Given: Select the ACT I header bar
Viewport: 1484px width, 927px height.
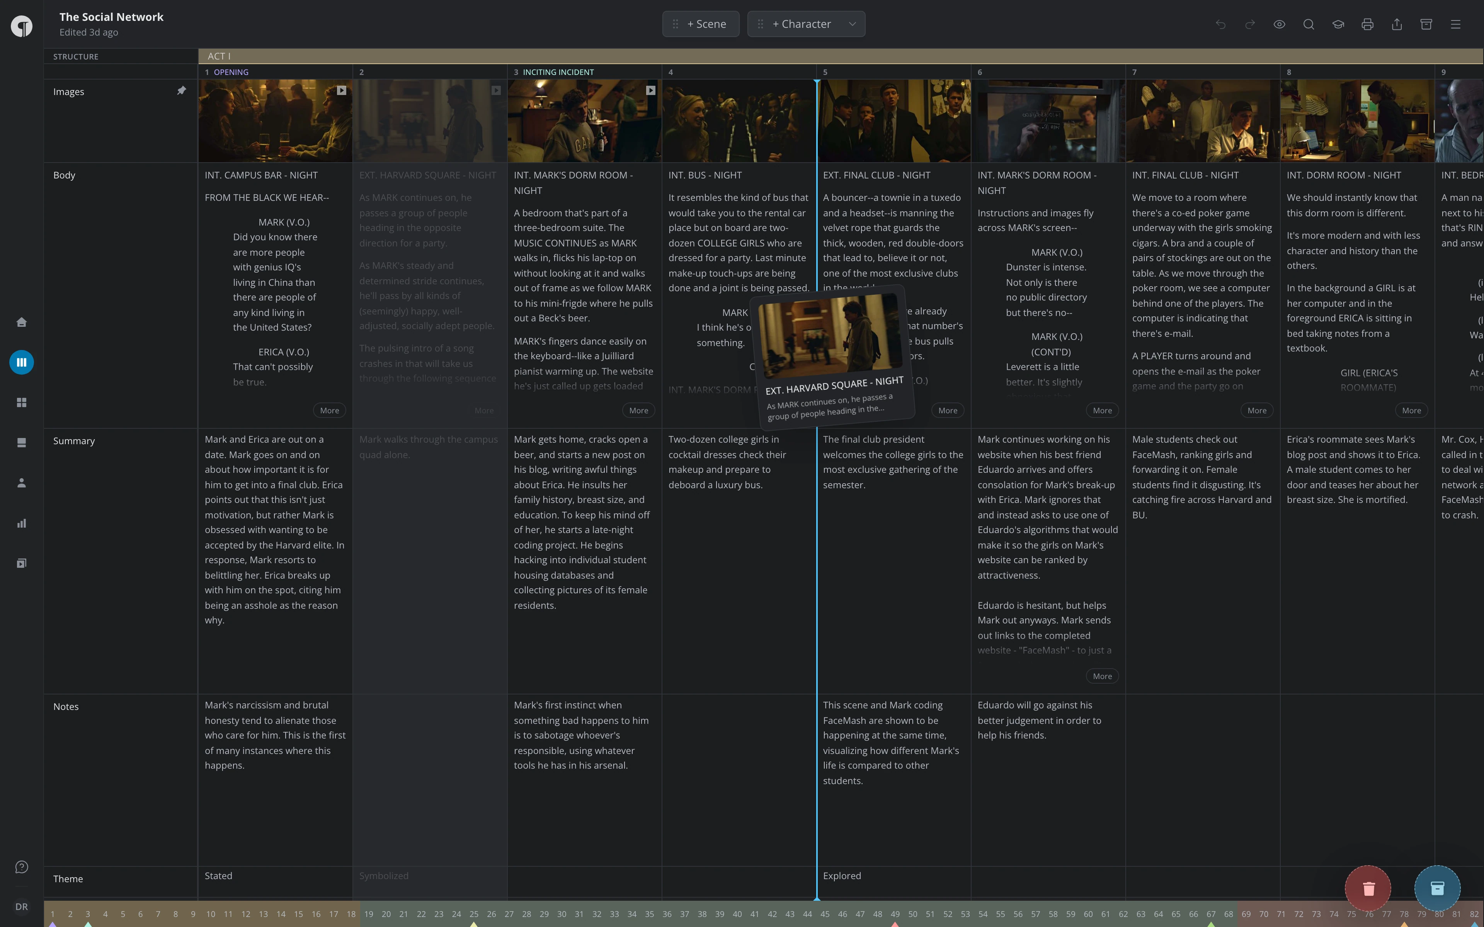Looking at the screenshot, I should point(841,56).
